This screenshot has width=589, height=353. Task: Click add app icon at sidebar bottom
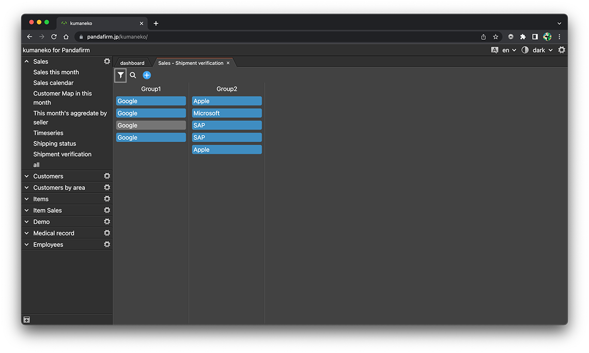27,320
